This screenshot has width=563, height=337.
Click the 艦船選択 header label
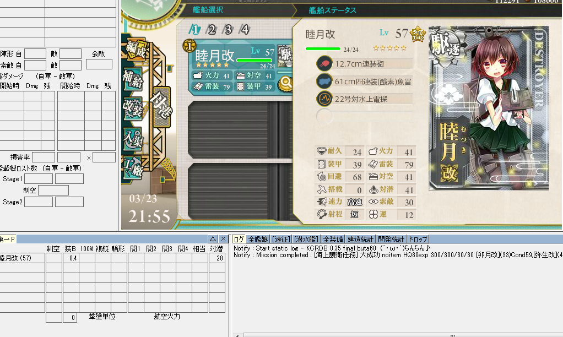(x=208, y=10)
